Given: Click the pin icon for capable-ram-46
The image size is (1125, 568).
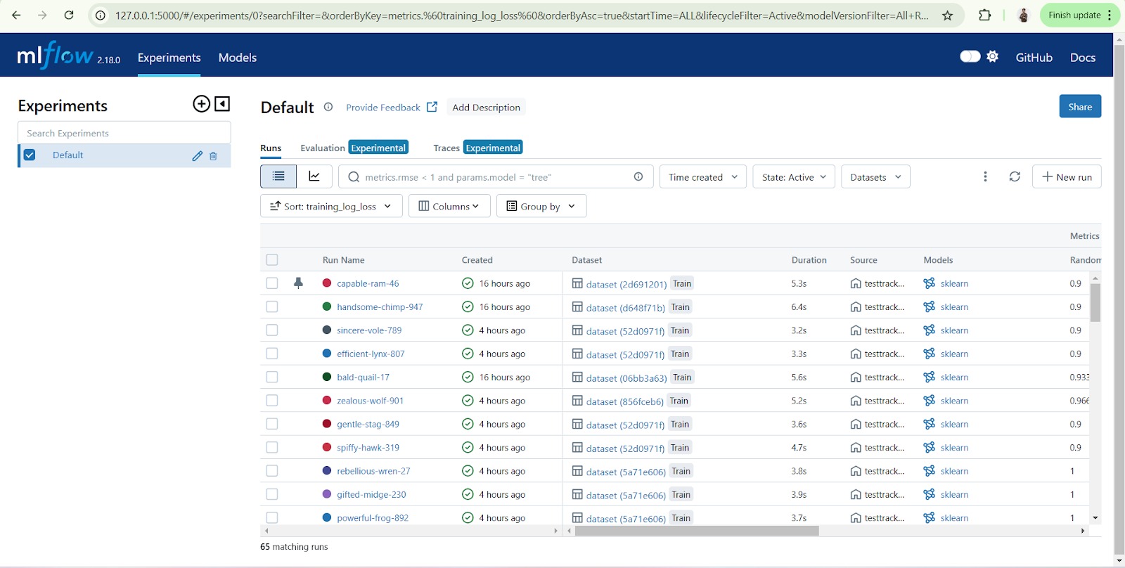Looking at the screenshot, I should click(298, 283).
